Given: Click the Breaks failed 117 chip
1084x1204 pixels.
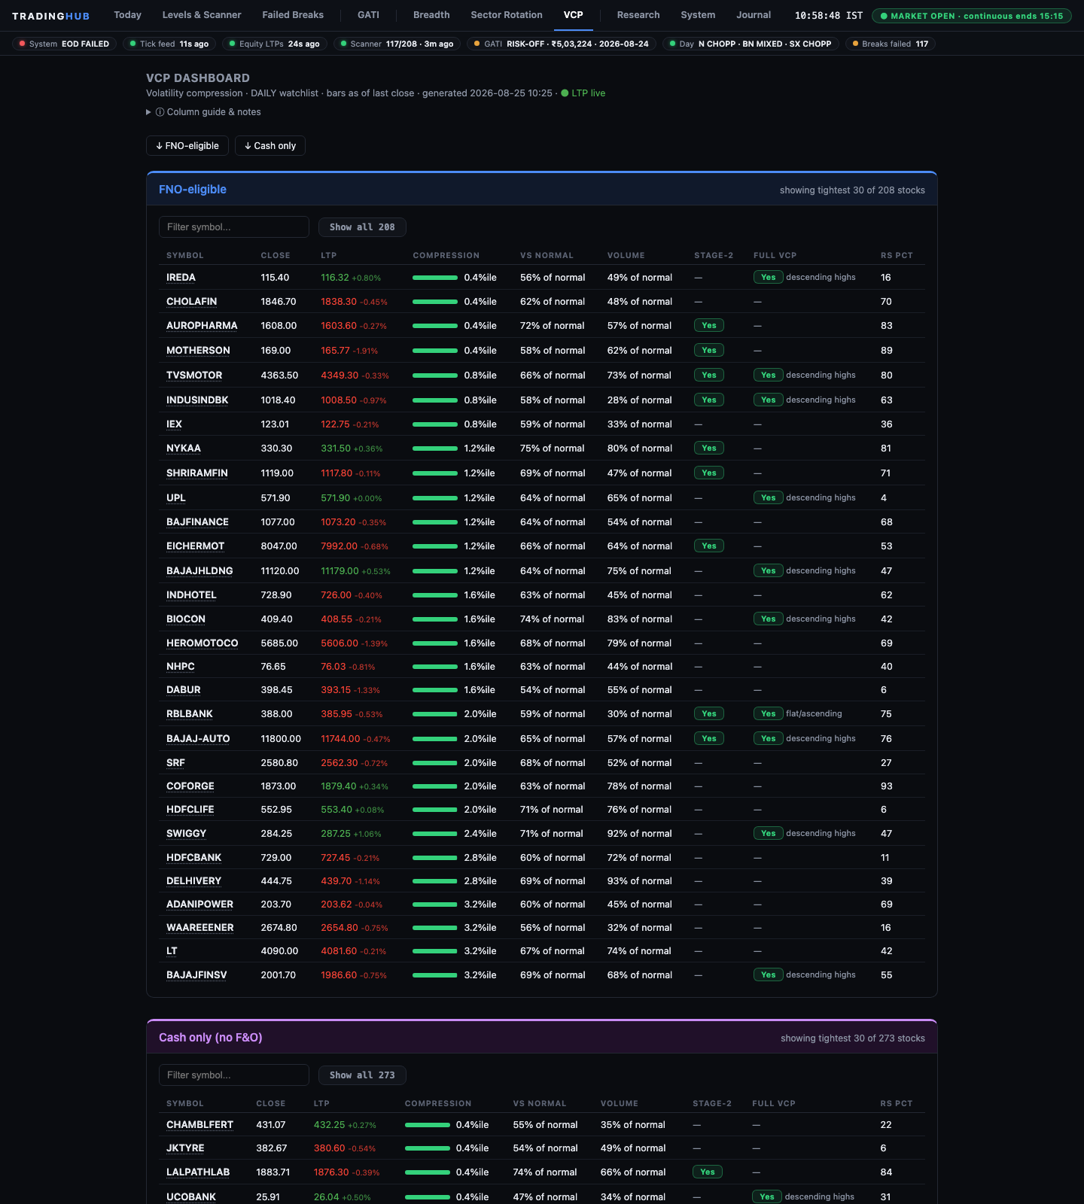Looking at the screenshot, I should pos(891,44).
